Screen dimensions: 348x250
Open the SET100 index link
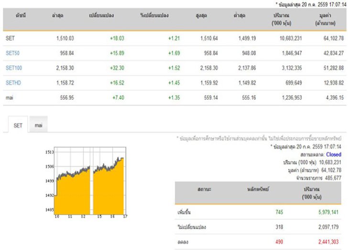pos(14,68)
